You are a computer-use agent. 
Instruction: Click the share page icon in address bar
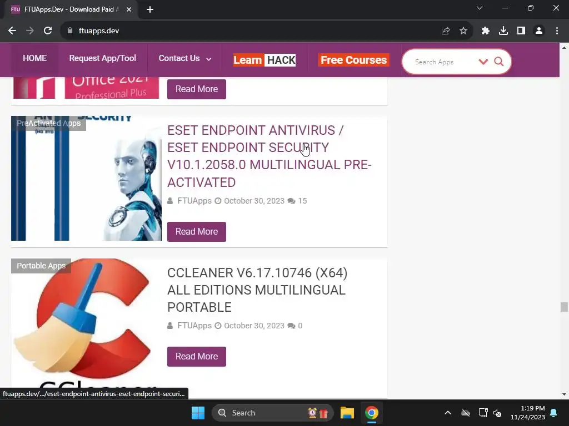(446, 31)
